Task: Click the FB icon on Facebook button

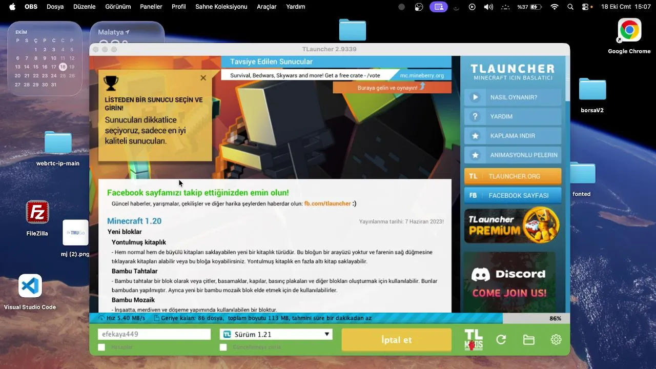Action: (x=473, y=195)
